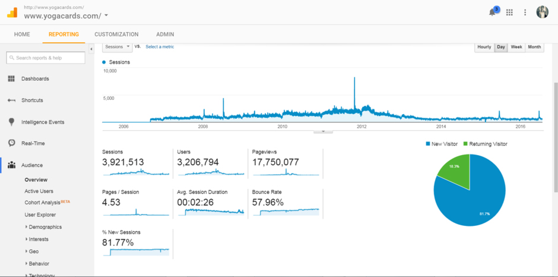The height and width of the screenshot is (277, 558).
Task: Click the vertical page scrollbar
Action: click(x=556, y=137)
